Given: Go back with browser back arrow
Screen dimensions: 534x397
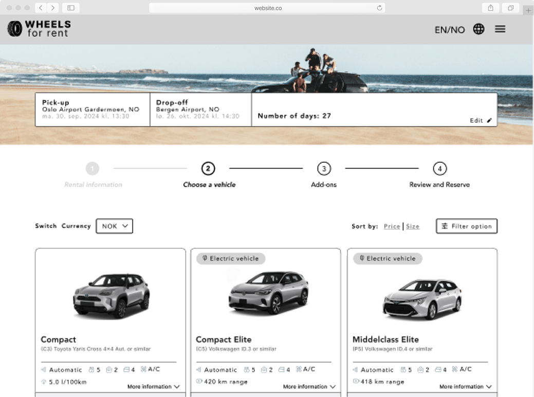Looking at the screenshot, I should point(41,8).
